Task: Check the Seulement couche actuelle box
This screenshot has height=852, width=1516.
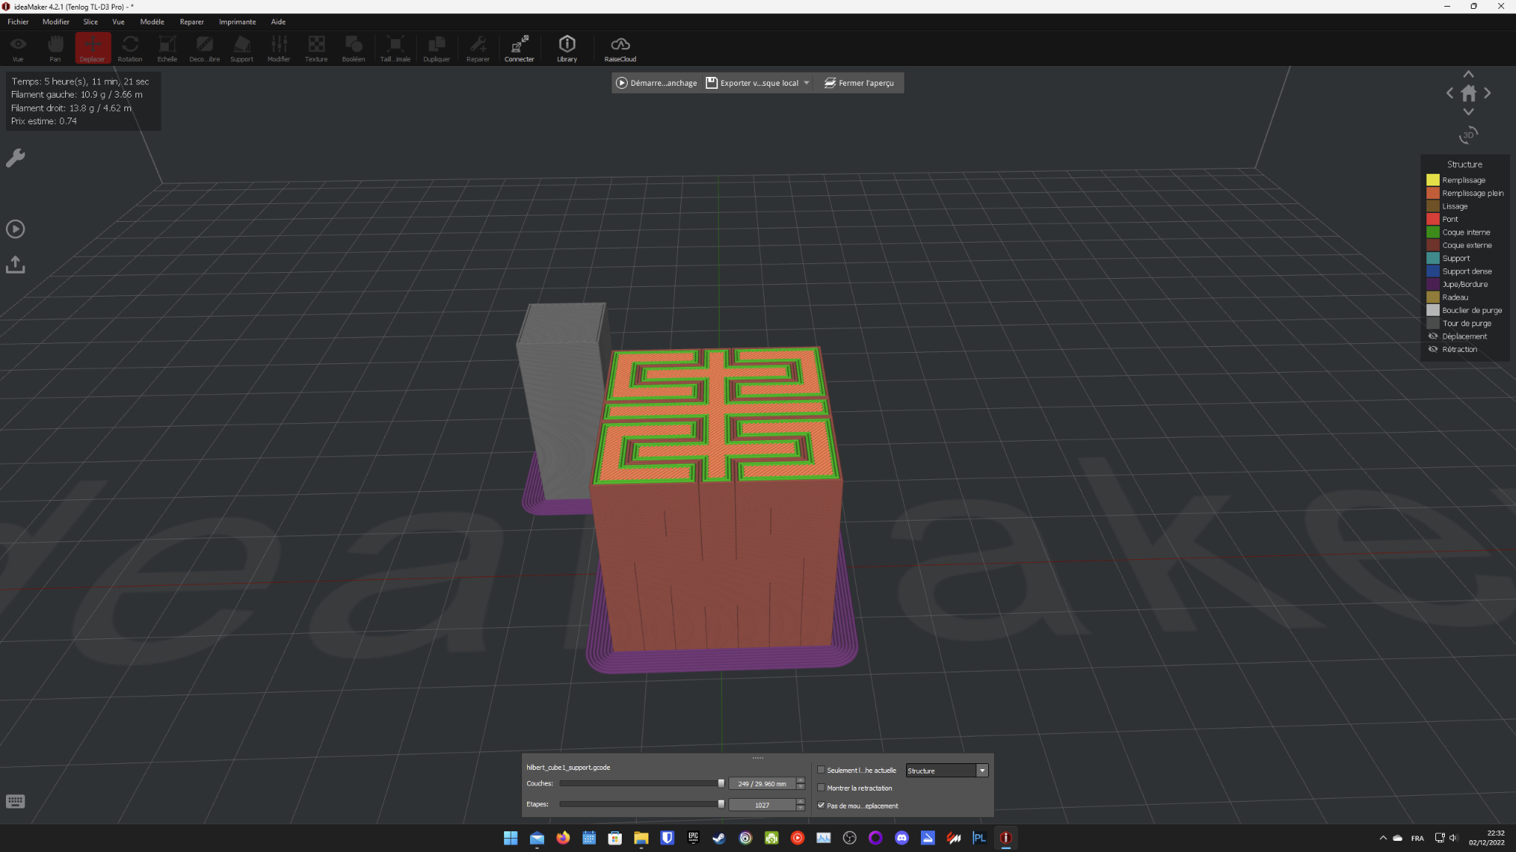Action: click(821, 770)
